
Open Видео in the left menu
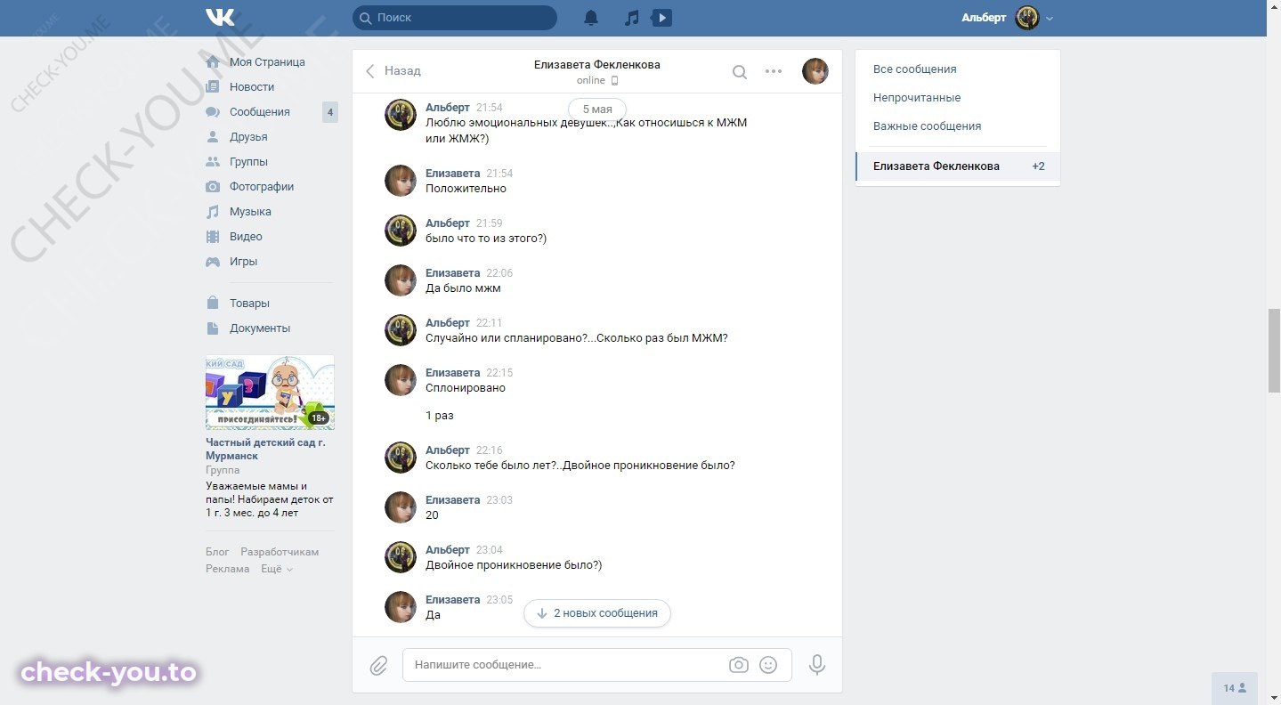click(x=246, y=237)
